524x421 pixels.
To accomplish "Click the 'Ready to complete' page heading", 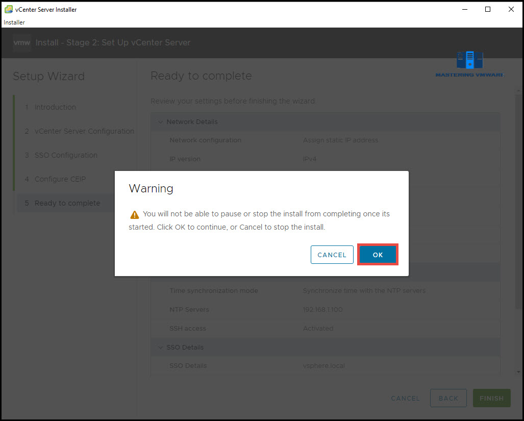I will [201, 76].
